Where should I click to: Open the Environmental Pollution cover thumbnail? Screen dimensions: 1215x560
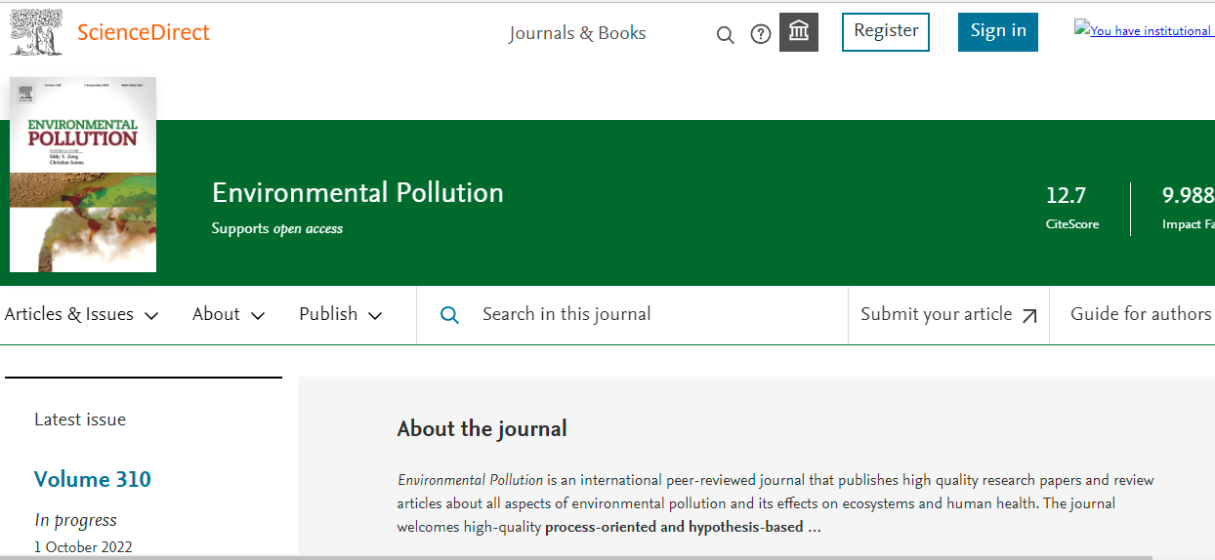tap(83, 175)
